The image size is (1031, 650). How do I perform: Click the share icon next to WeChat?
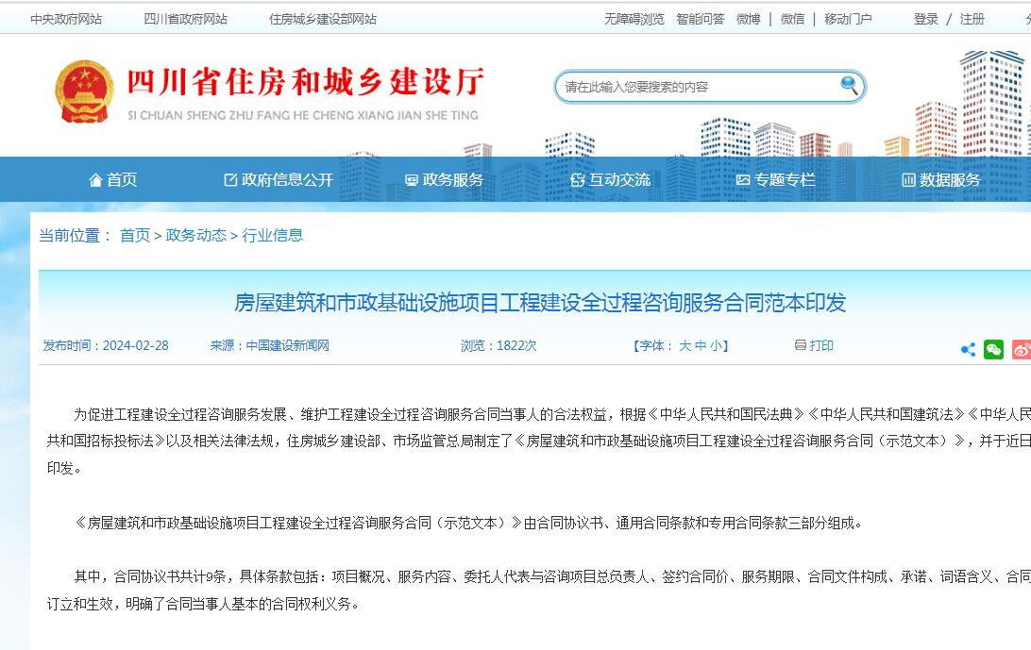[x=968, y=349]
